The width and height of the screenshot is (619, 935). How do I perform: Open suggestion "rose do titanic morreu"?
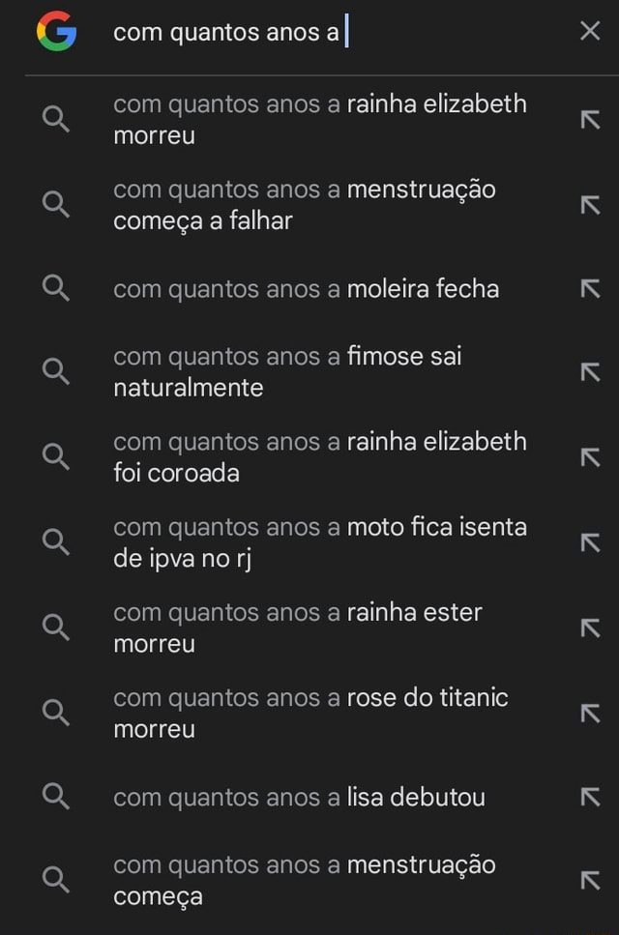pos(309,712)
